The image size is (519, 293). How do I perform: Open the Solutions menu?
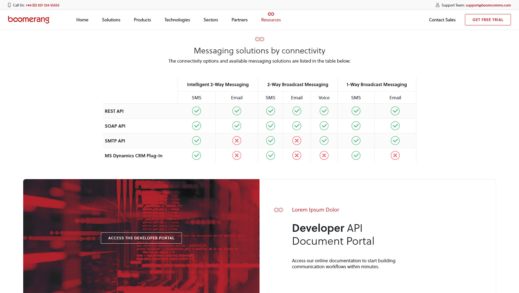click(111, 20)
